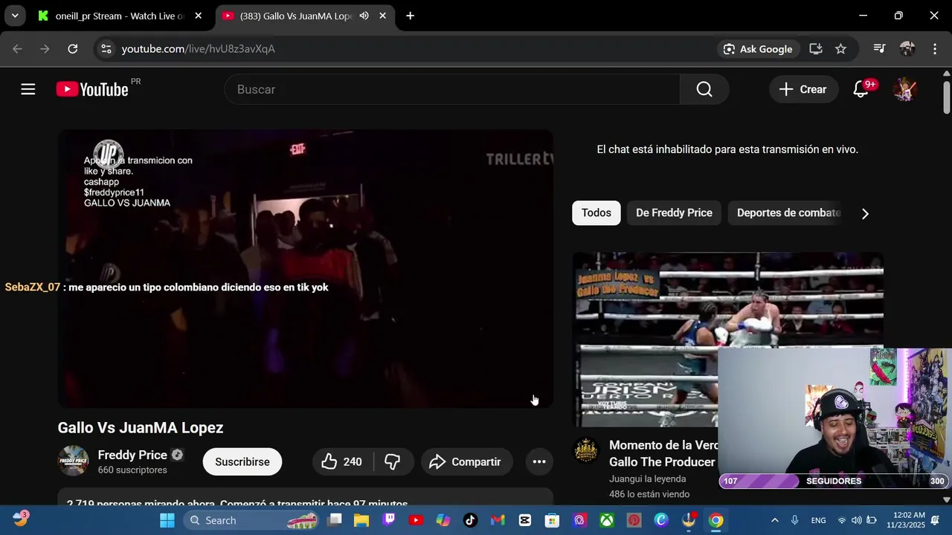Open File Explorer from the taskbar
Screen dimensions: 952x535
pos(361,520)
